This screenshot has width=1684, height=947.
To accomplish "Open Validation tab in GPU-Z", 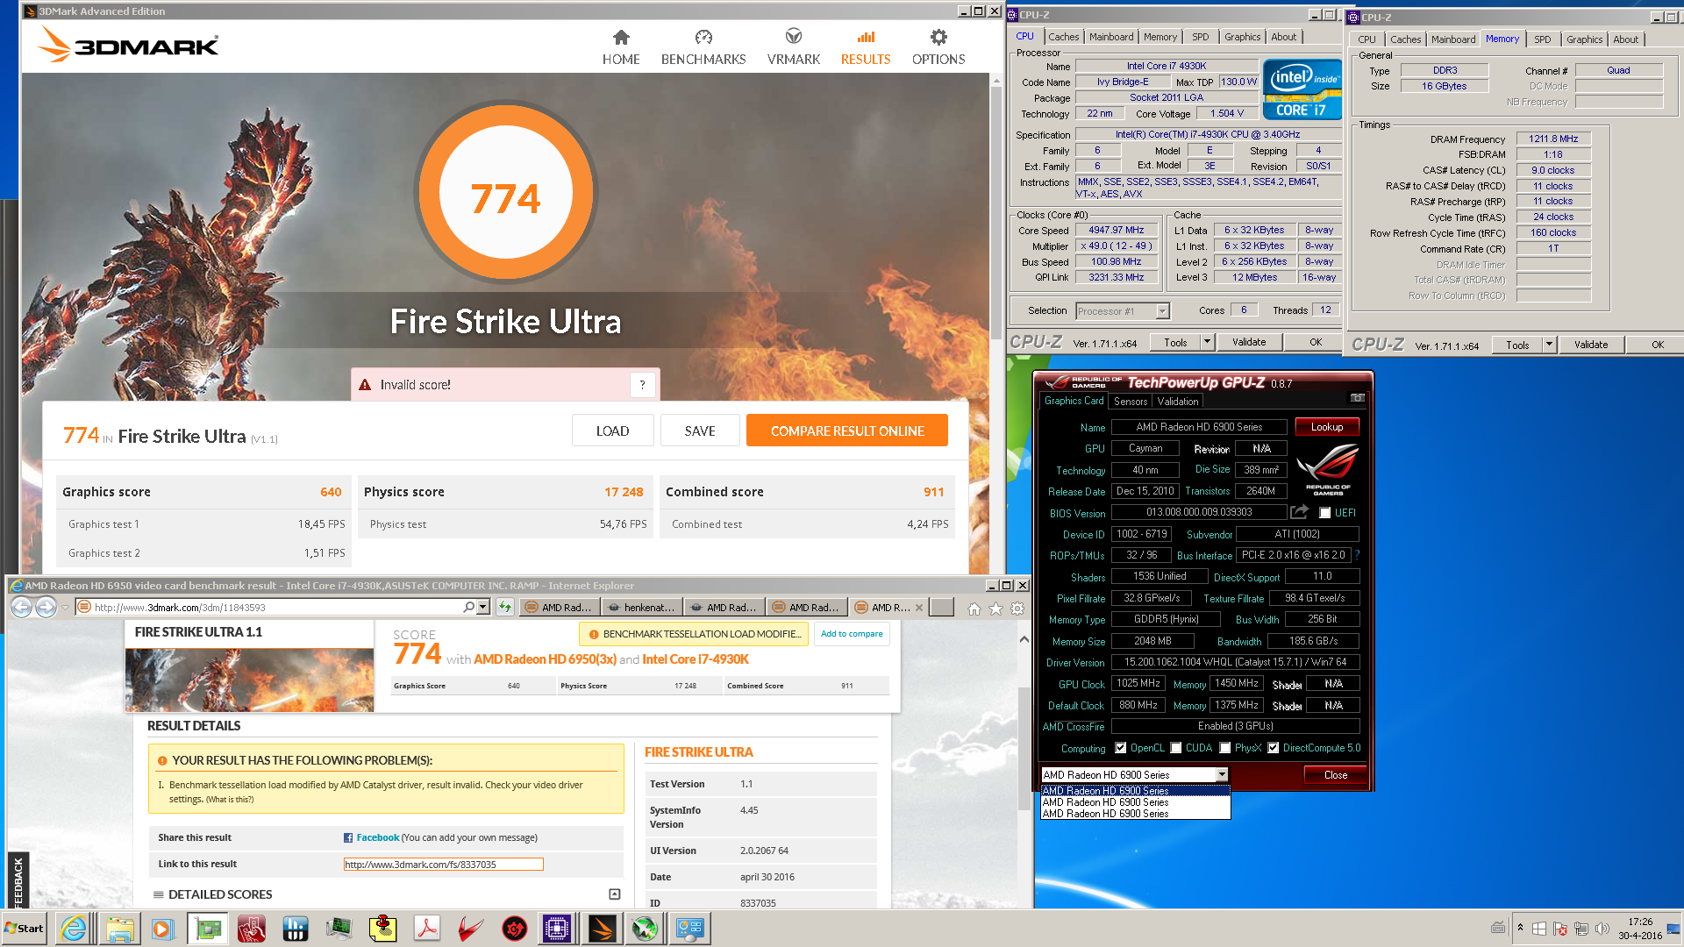I will 1177,402.
